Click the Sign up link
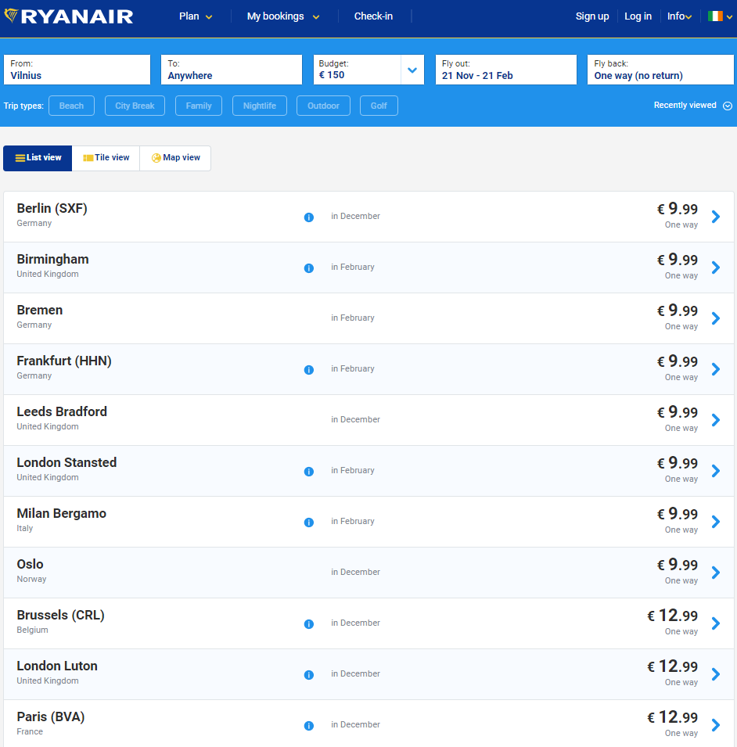The height and width of the screenshot is (747, 737). pos(592,16)
